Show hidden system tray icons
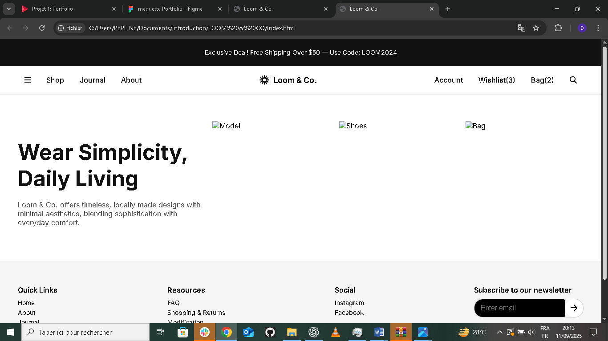This screenshot has width=608, height=341. pyautogui.click(x=499, y=332)
